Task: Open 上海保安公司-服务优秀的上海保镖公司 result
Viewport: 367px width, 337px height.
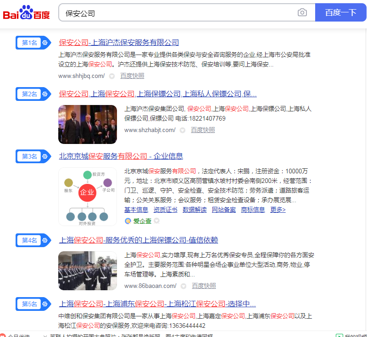Action: pyautogui.click(x=139, y=240)
